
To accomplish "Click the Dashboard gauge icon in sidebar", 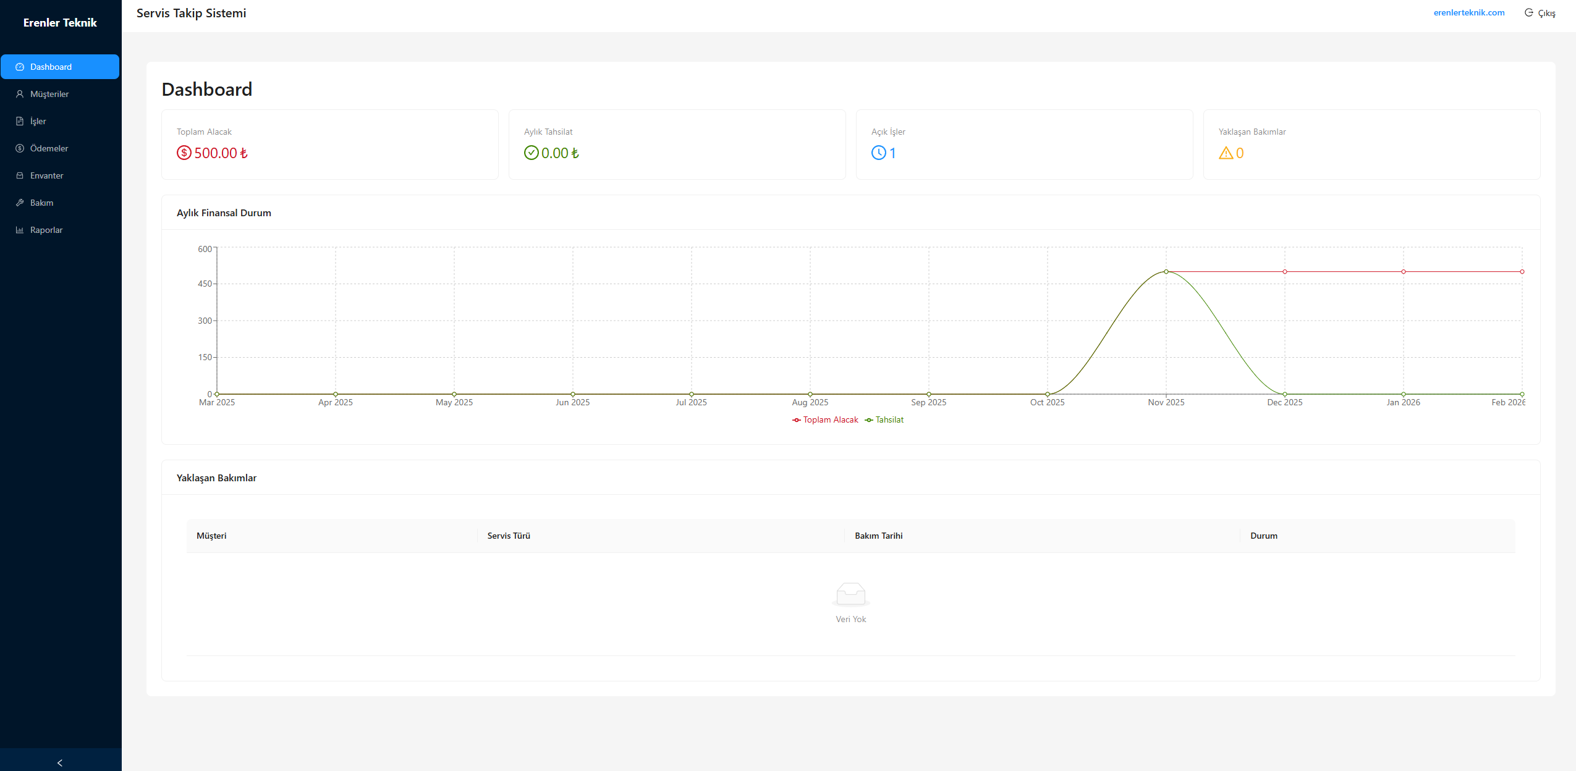I will [x=20, y=67].
